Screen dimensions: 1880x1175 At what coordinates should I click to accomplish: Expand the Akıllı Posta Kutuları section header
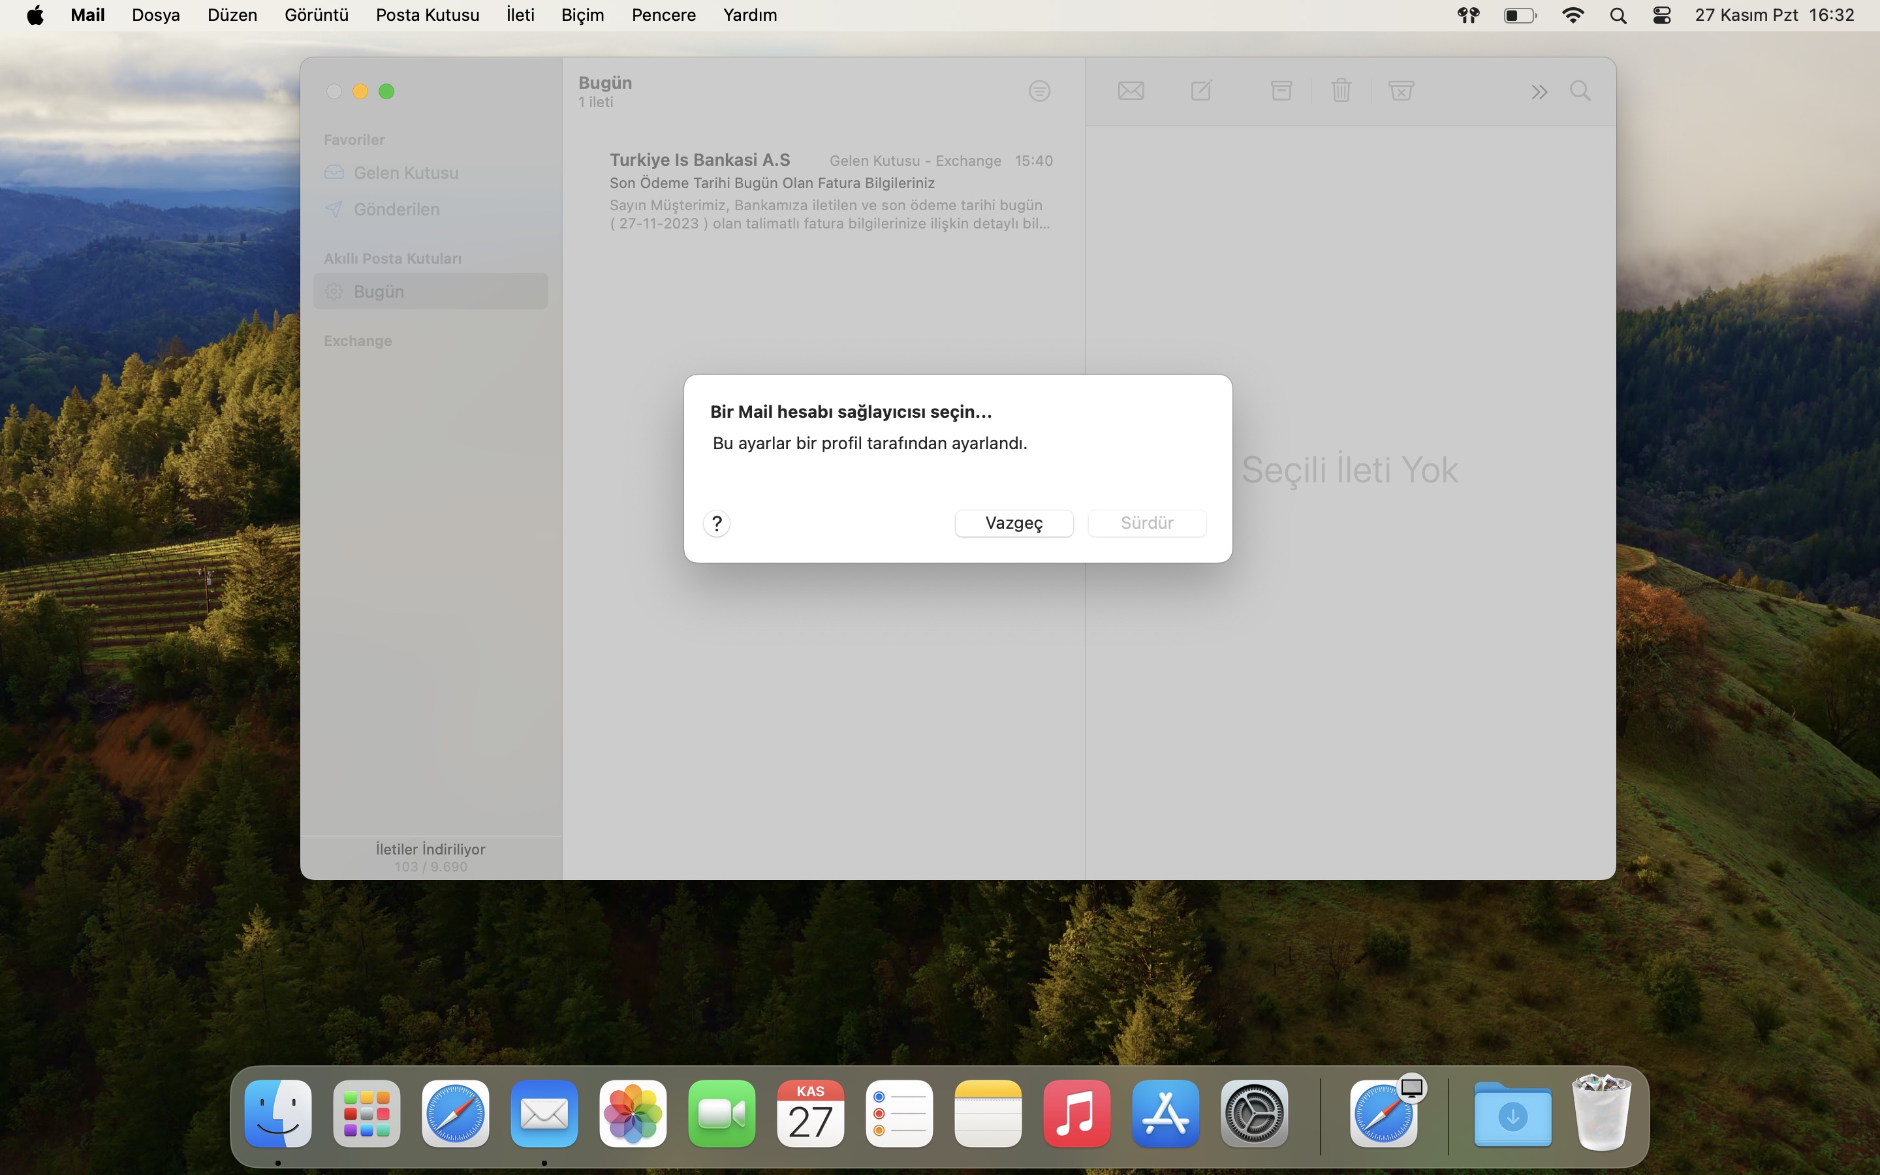(x=392, y=258)
